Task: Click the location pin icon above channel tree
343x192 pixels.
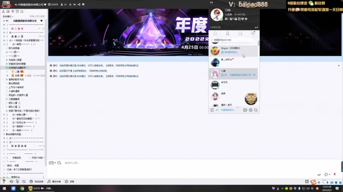Action: point(13,12)
